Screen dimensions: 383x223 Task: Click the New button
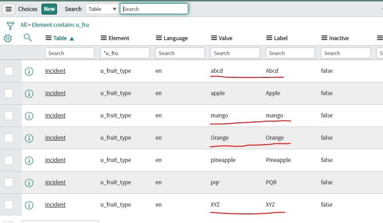pos(49,9)
